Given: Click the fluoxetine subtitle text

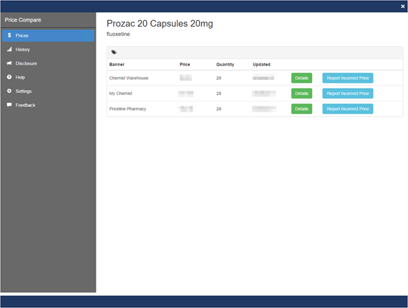Looking at the screenshot, I should pyautogui.click(x=118, y=34).
